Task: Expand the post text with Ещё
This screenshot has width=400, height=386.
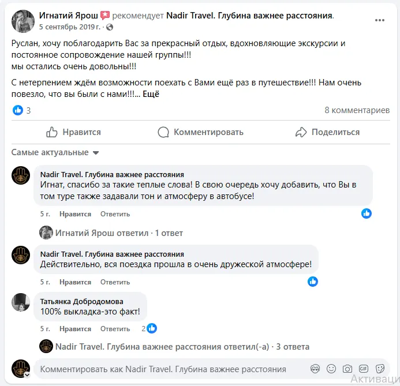Action: pos(151,94)
